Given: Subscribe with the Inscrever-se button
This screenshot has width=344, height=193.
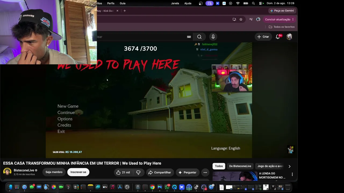Looking at the screenshot, I should [78, 172].
